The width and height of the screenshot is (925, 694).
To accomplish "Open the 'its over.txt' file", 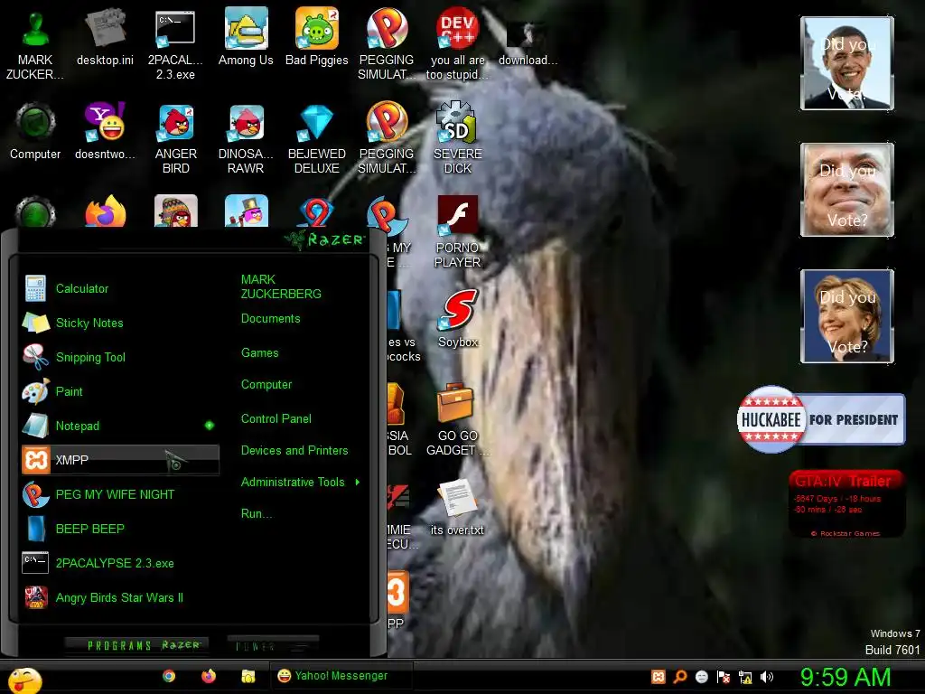I will [457, 508].
